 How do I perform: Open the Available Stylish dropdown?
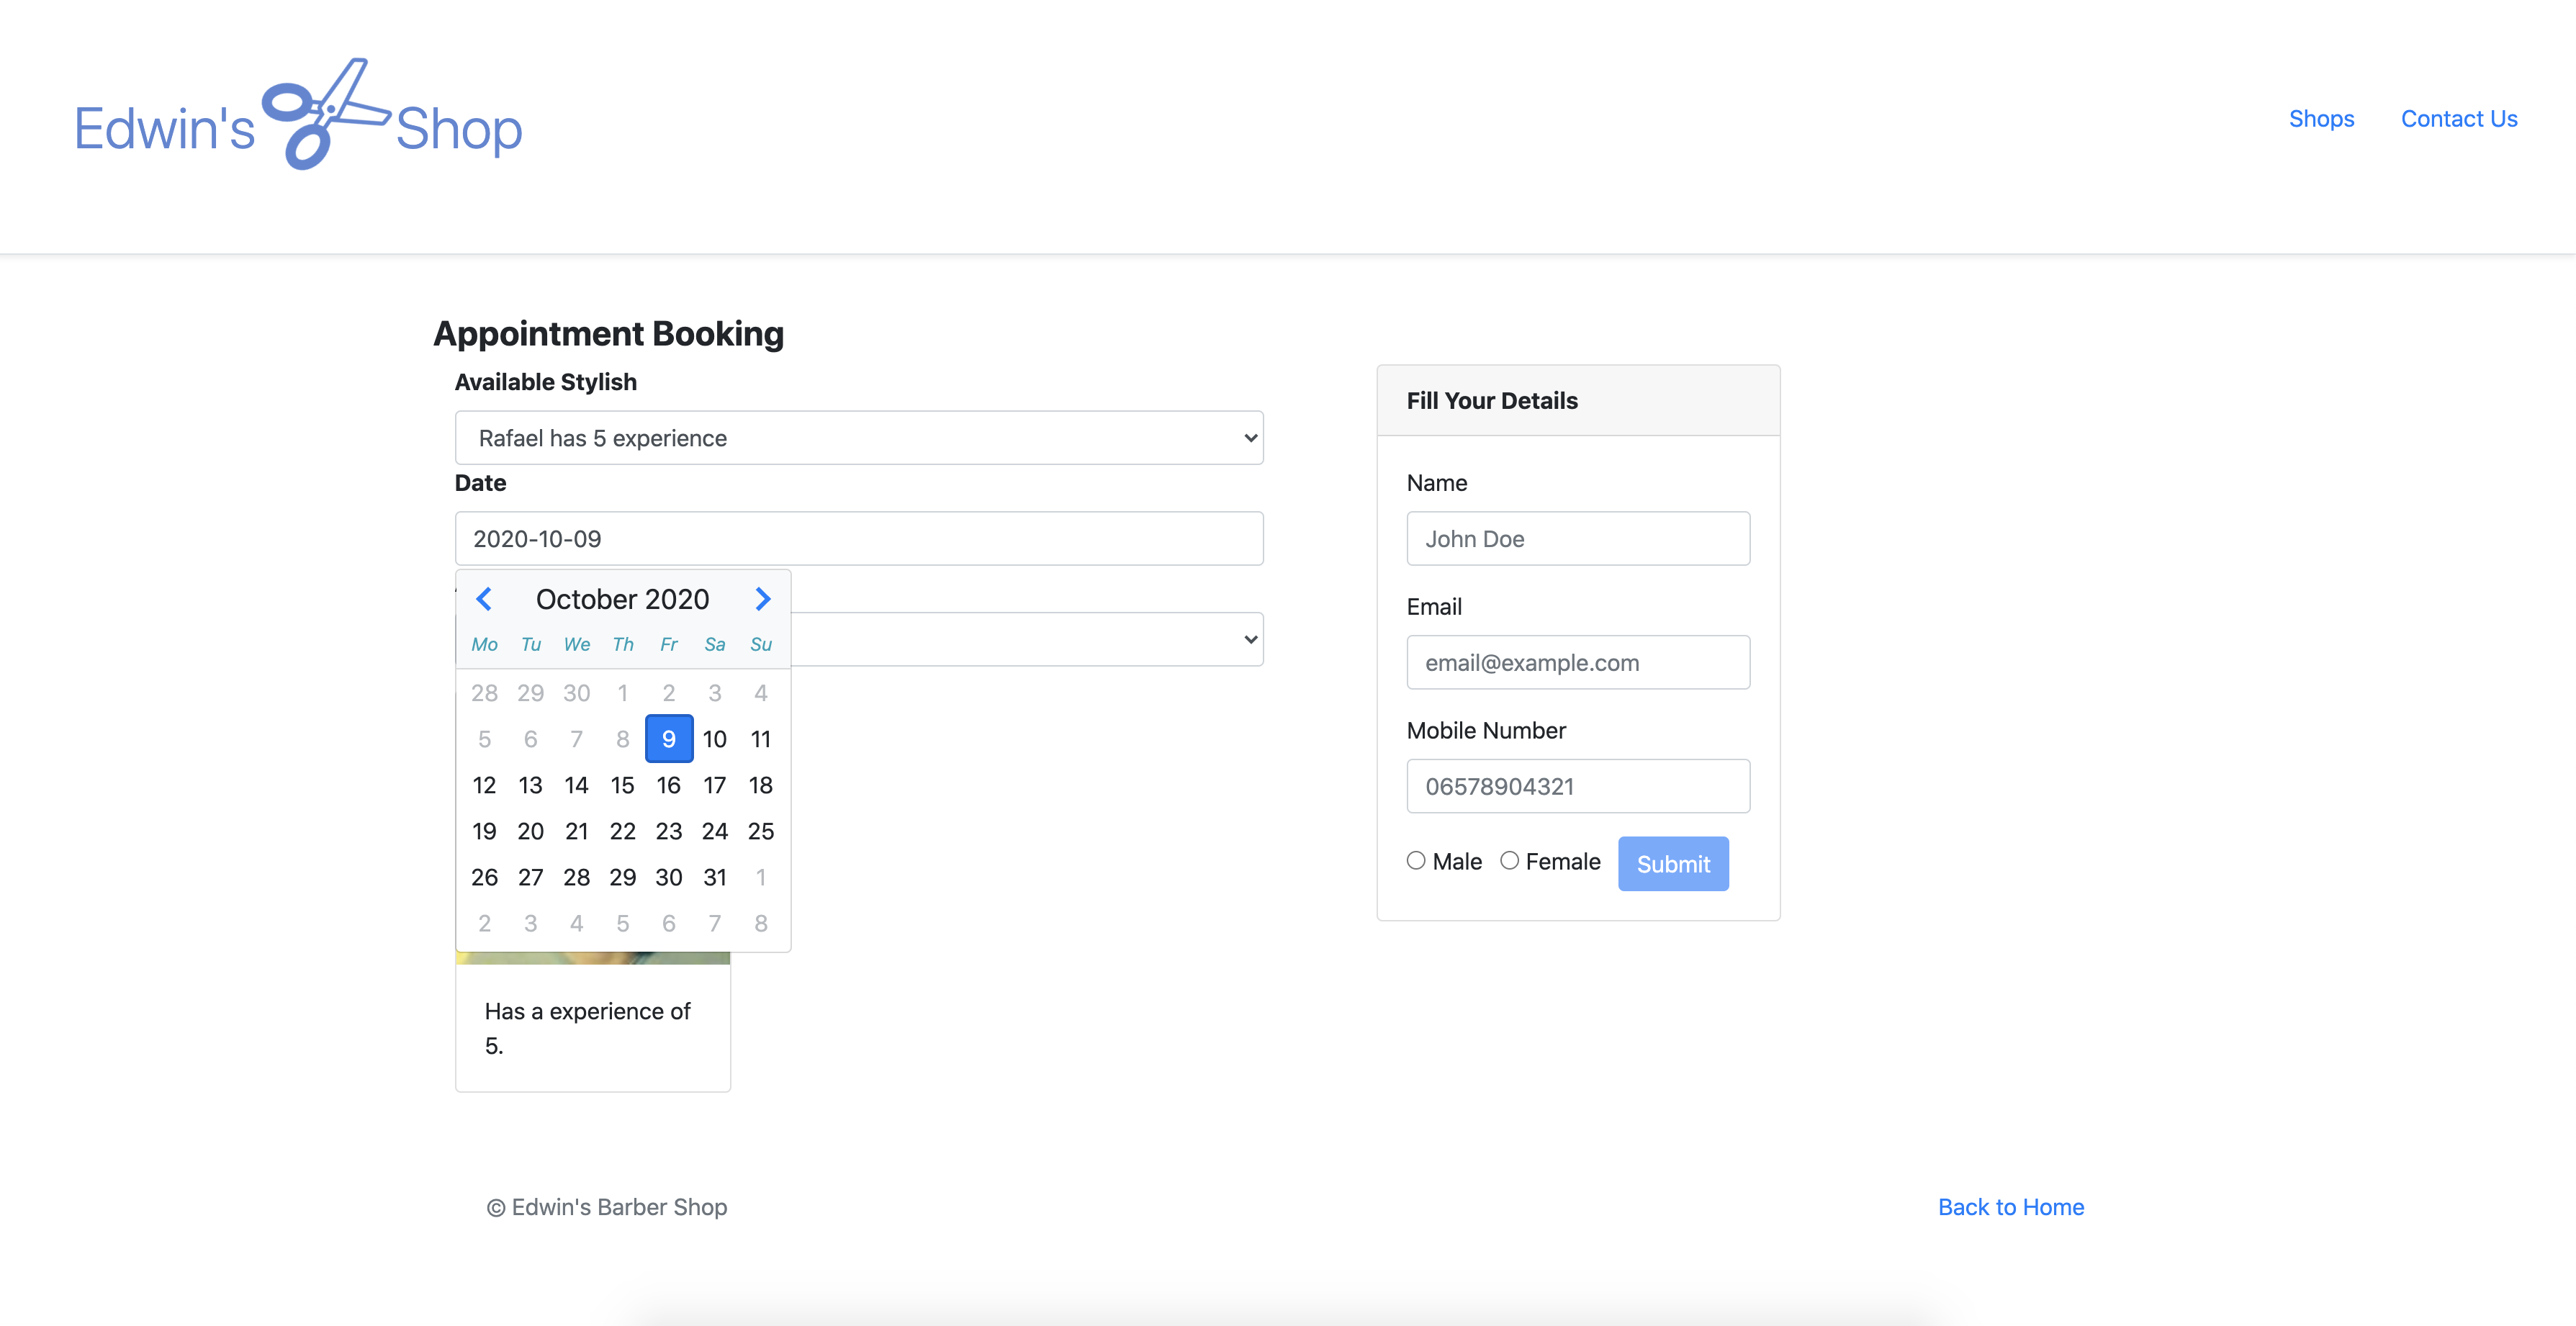coord(858,438)
